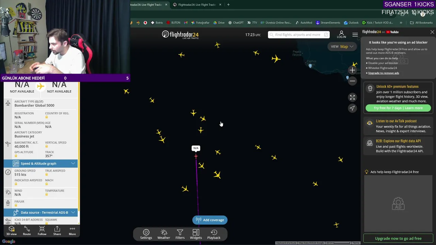
Task: Open flight Playback
Action: click(x=214, y=234)
